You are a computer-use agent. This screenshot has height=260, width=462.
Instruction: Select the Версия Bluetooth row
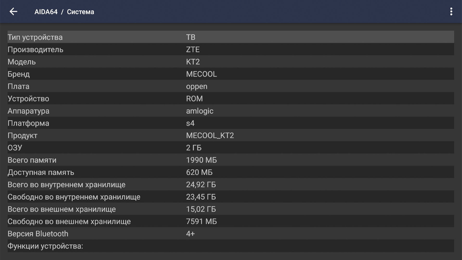230,234
